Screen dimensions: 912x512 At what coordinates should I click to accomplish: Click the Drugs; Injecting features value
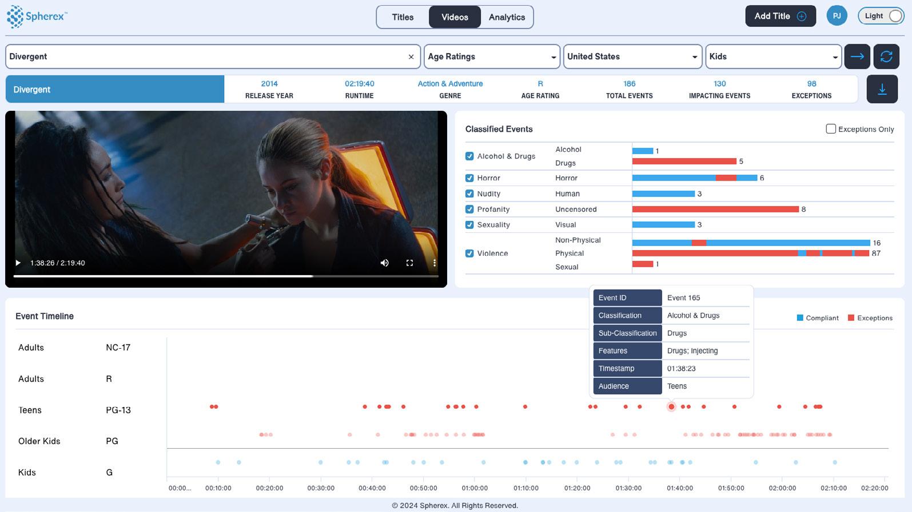click(692, 351)
